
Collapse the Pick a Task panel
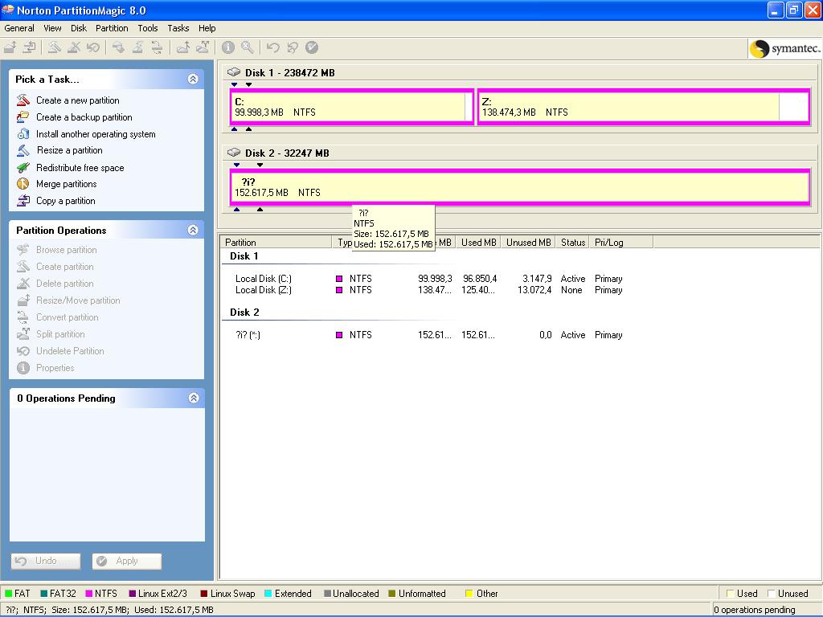(x=193, y=80)
